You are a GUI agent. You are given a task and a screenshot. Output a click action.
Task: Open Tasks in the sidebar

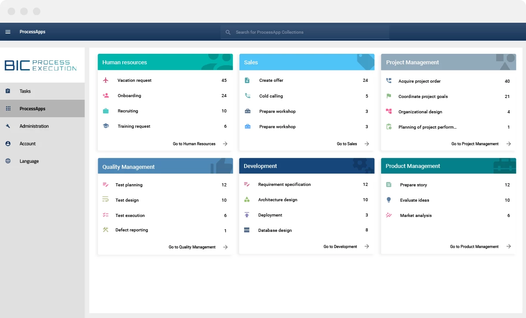[x=25, y=91]
